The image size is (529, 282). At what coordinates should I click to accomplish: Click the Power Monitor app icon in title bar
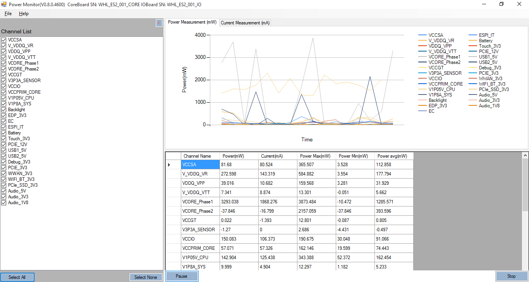point(4,4)
